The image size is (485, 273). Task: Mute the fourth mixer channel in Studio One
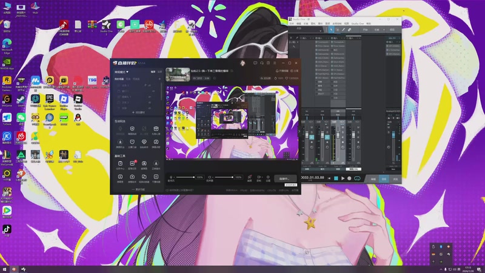coord(358,127)
